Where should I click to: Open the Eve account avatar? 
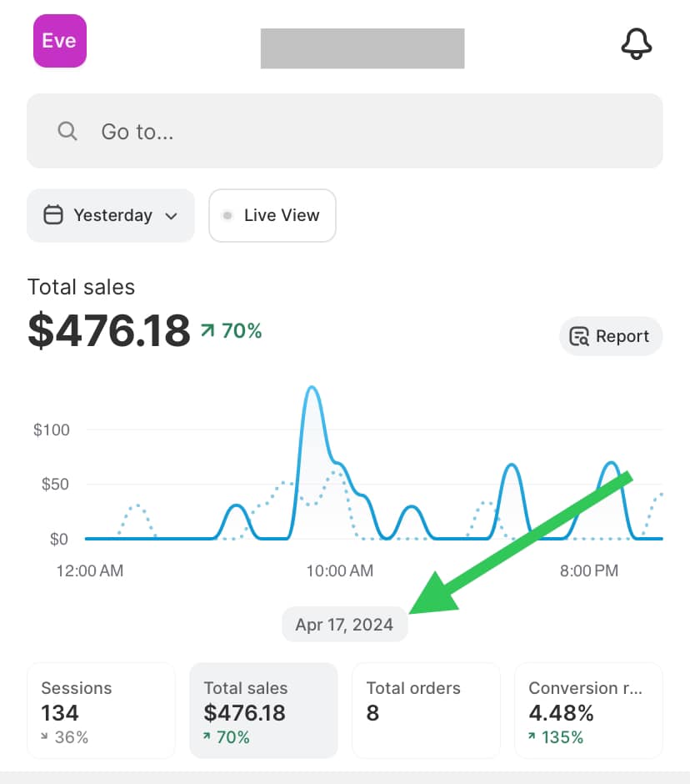click(x=59, y=40)
